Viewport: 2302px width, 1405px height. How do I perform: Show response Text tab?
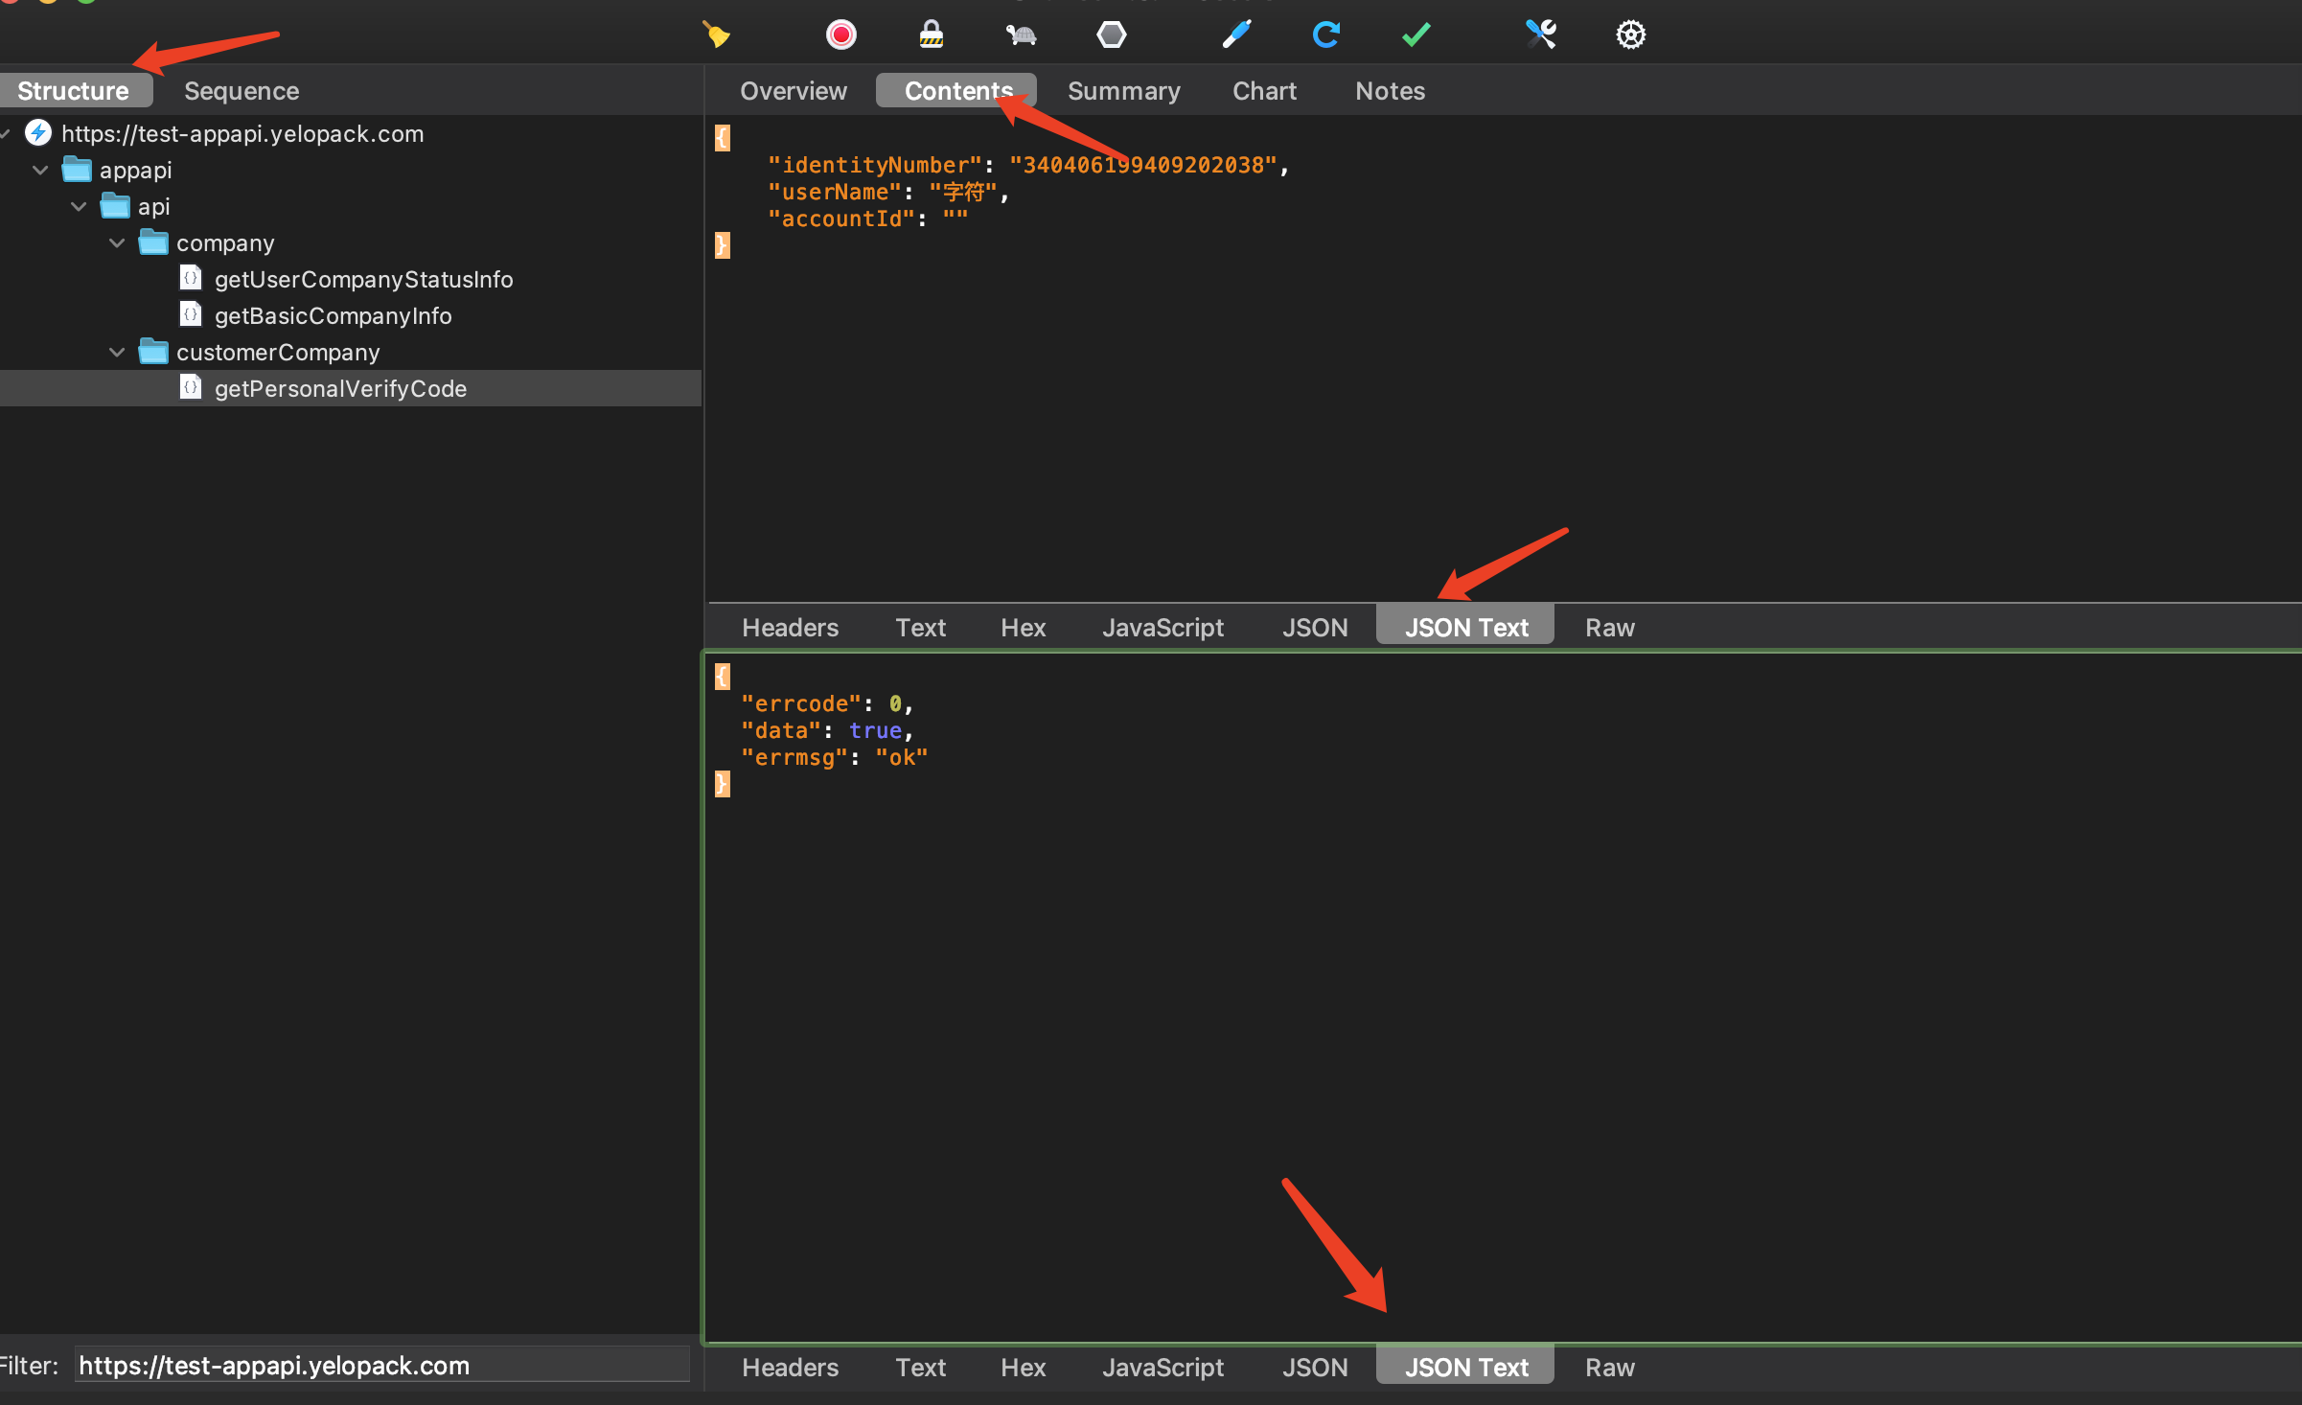(920, 1368)
